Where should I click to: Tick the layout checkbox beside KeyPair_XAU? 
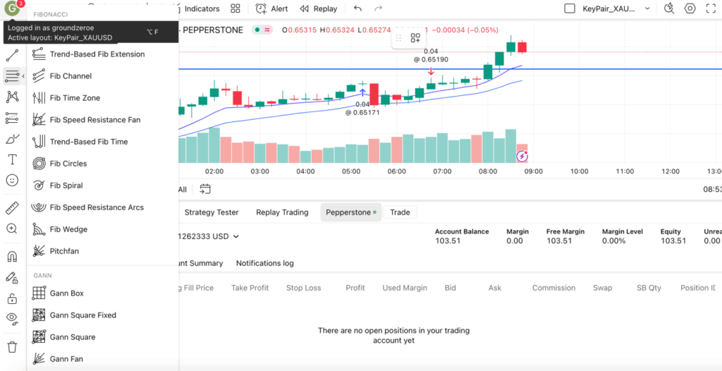[x=570, y=8]
